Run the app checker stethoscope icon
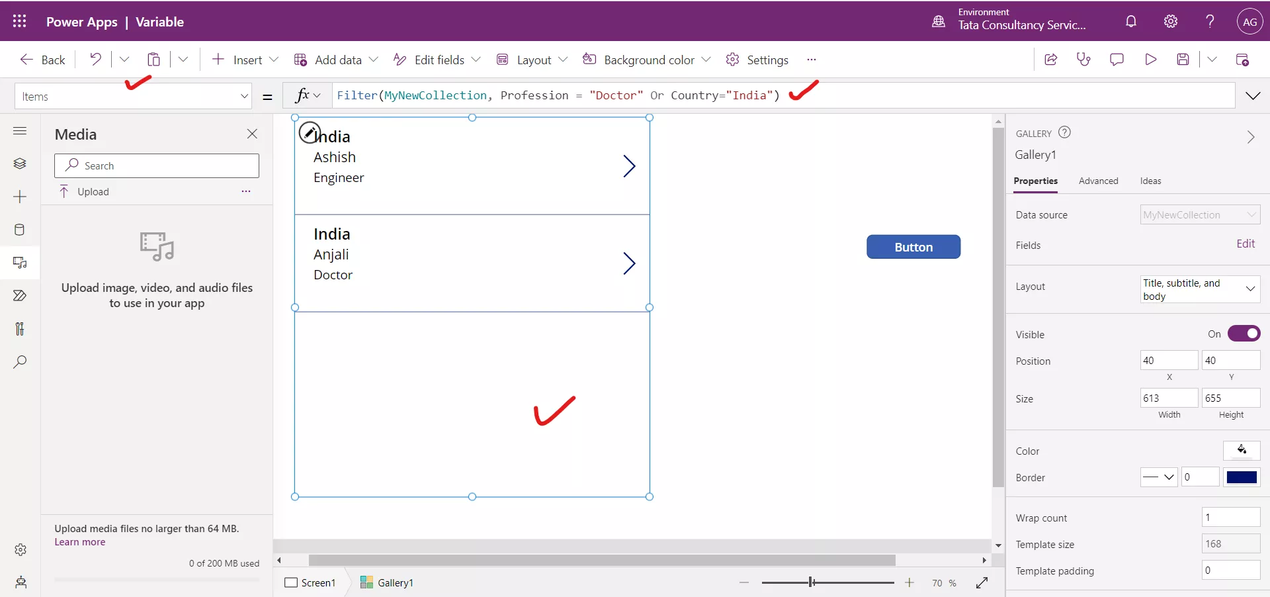This screenshot has width=1270, height=597. tap(1083, 60)
